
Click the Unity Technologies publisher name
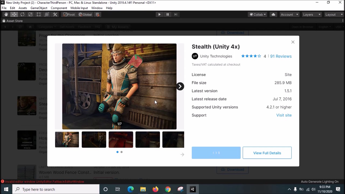pyautogui.click(x=216, y=56)
